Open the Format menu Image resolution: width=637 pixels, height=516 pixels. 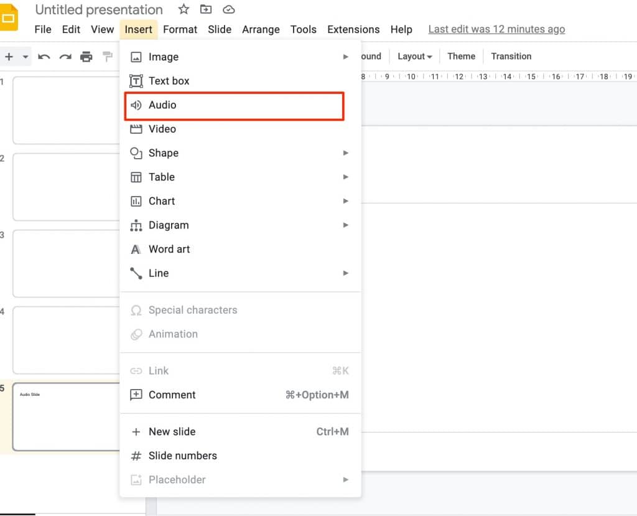tap(180, 29)
